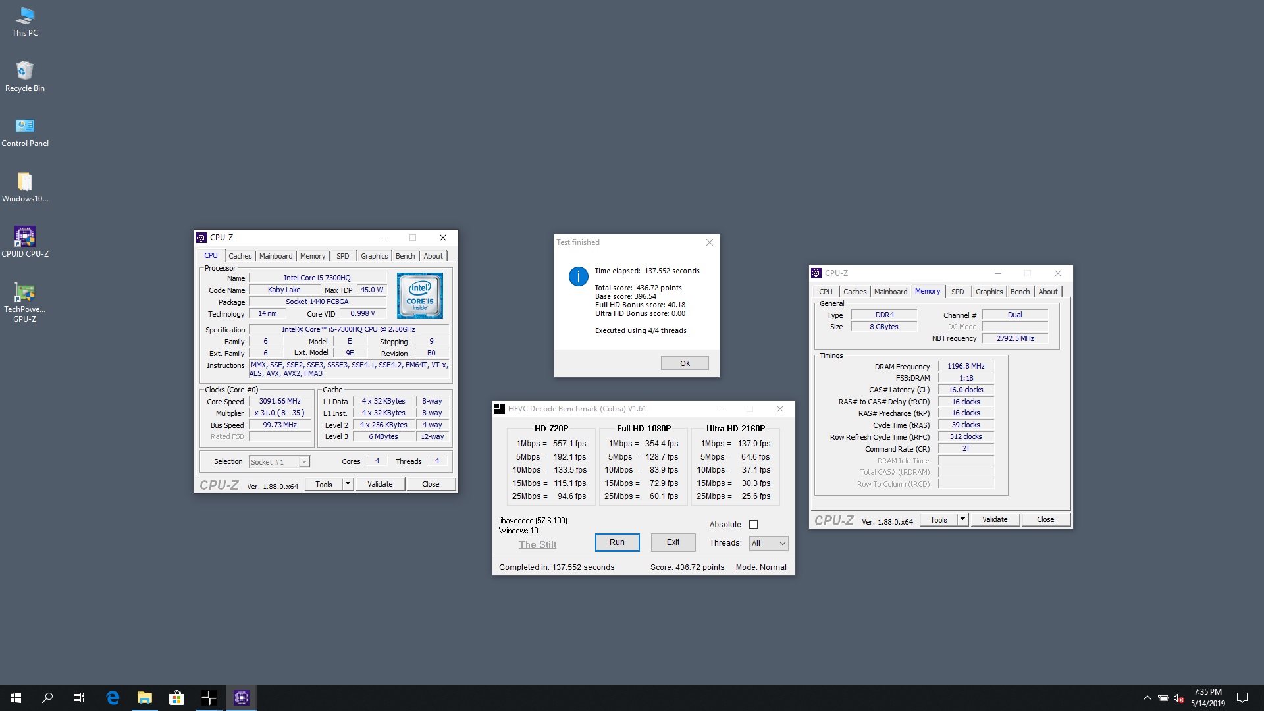The width and height of the screenshot is (1264, 711).
Task: Toggle the Absolute checkbox in HEVC benchmark
Action: pos(753,525)
